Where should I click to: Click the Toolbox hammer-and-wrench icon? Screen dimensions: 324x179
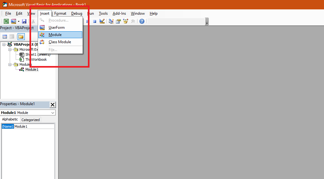point(133,21)
